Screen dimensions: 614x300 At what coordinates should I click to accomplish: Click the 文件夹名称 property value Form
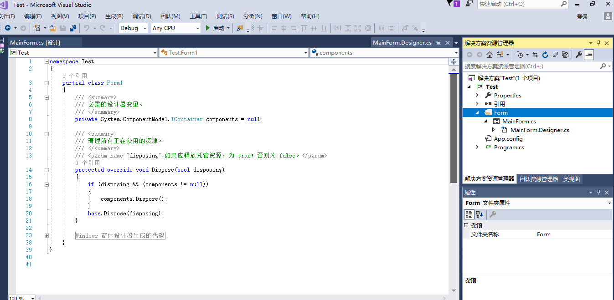(x=574, y=234)
